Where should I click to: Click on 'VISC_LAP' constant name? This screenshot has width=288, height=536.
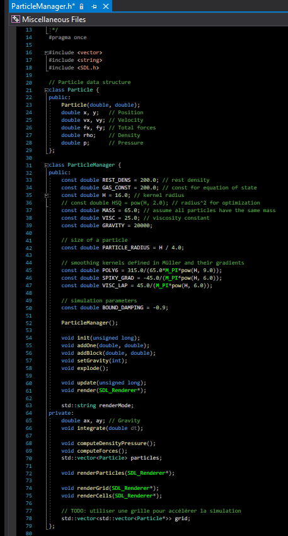click(x=115, y=285)
